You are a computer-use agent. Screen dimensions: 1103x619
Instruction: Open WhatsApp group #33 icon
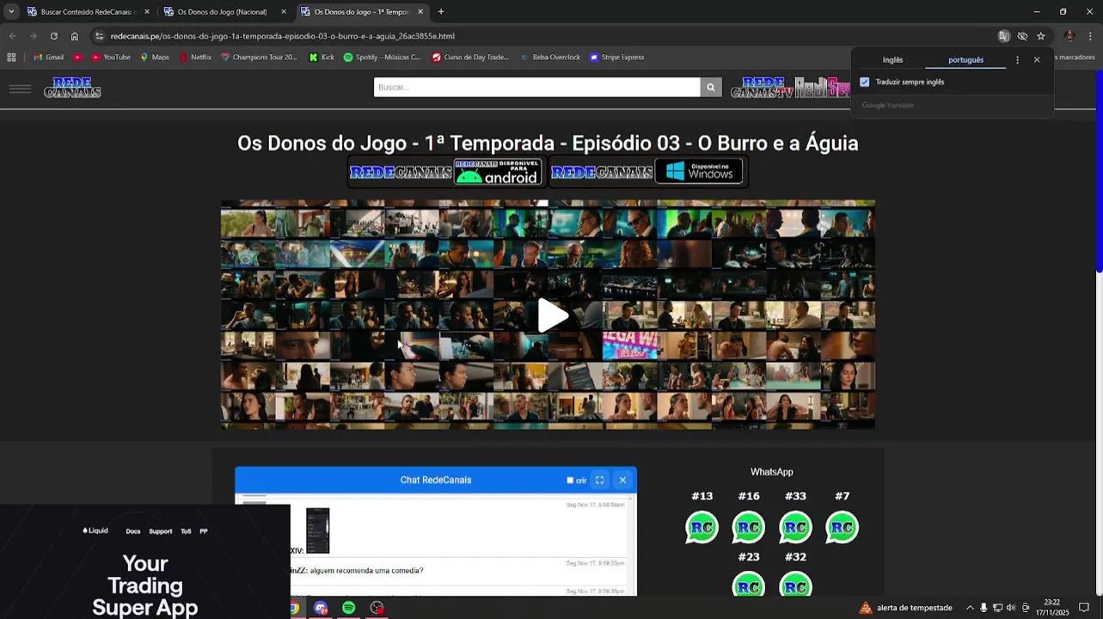pos(795,527)
